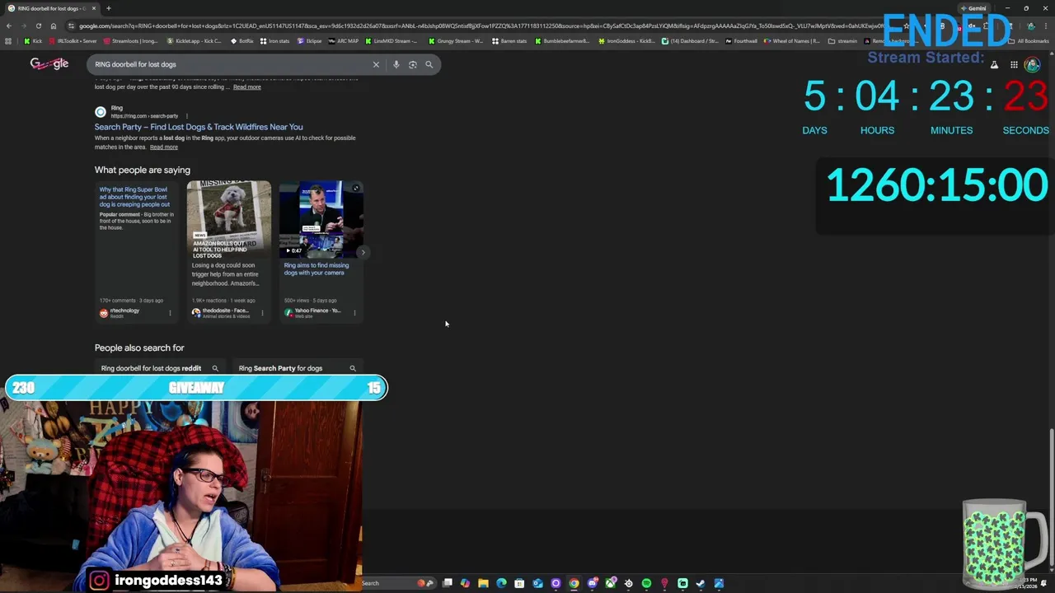Open Search Labs flask icon
The width and height of the screenshot is (1055, 593).
(x=994, y=64)
